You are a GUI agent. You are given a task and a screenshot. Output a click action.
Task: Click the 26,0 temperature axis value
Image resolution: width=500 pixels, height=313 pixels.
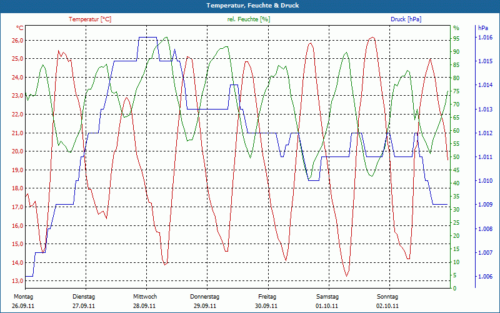17,40
